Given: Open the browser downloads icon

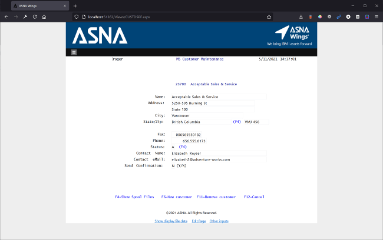Looking at the screenshot, I should (x=301, y=17).
